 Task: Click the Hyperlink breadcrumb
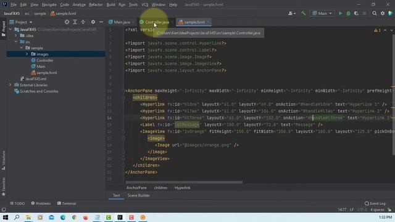tap(183, 187)
